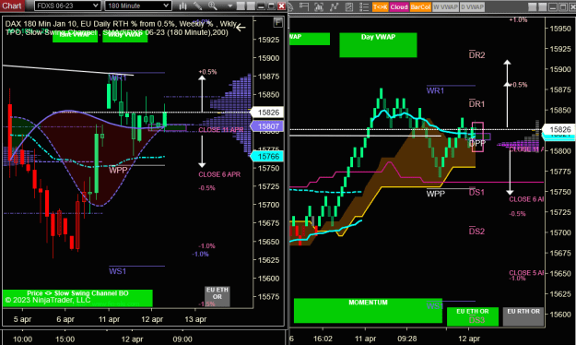Click the gray EU ETH OR button on left chart

pos(217,296)
